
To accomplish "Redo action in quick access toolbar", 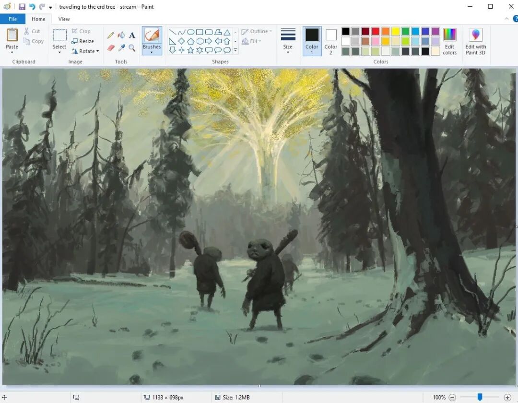I will click(42, 7).
